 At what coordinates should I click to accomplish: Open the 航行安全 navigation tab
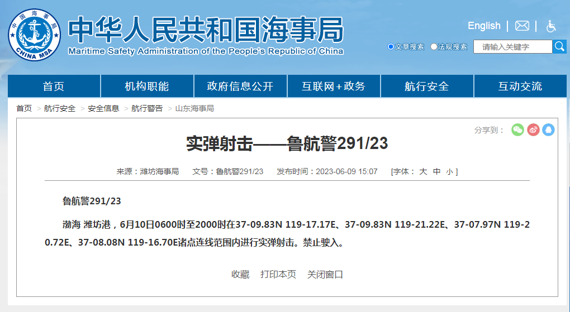[427, 86]
